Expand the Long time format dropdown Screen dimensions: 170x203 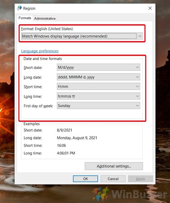[98, 96]
